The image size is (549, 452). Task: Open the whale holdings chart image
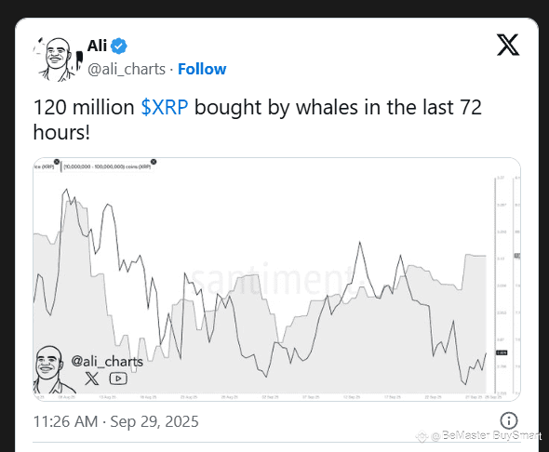pos(277,279)
